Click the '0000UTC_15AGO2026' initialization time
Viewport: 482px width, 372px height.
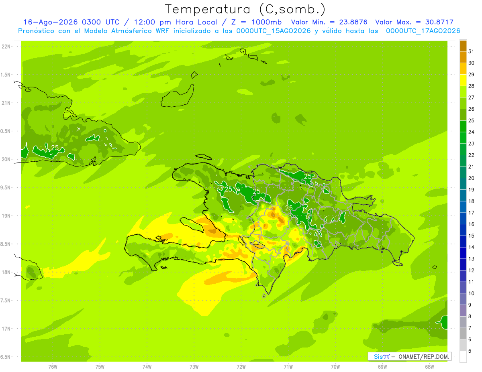point(274,31)
